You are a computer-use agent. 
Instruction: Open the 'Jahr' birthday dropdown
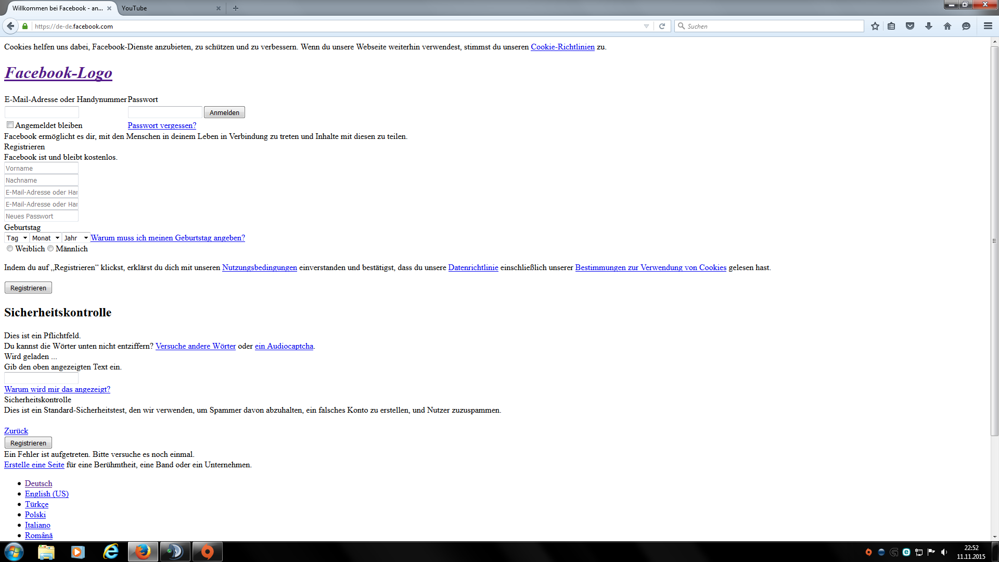76,238
